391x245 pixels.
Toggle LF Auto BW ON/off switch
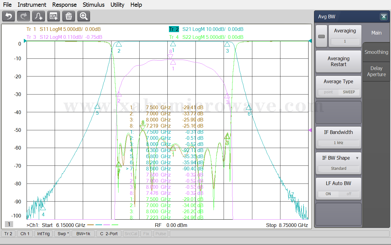tap(338, 194)
